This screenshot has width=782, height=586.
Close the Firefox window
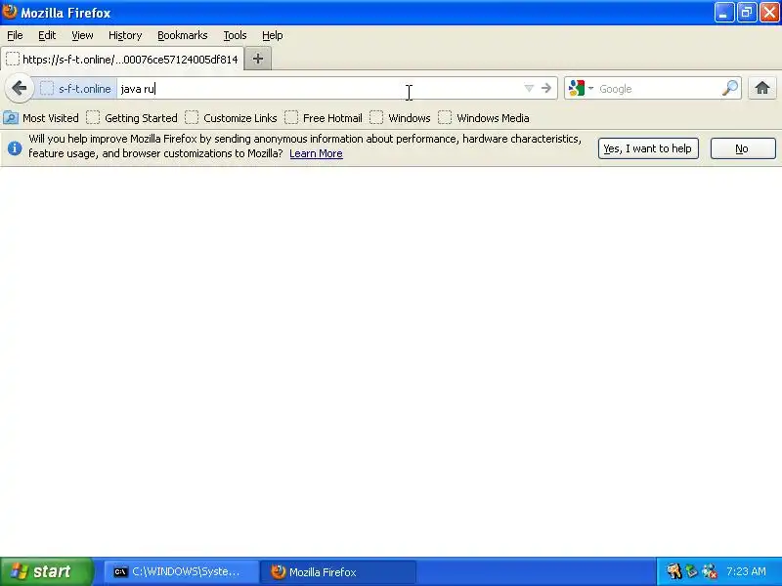coord(769,13)
